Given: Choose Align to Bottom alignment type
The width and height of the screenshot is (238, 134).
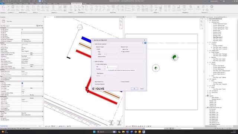Looking at the screenshot, I should tap(122, 52).
